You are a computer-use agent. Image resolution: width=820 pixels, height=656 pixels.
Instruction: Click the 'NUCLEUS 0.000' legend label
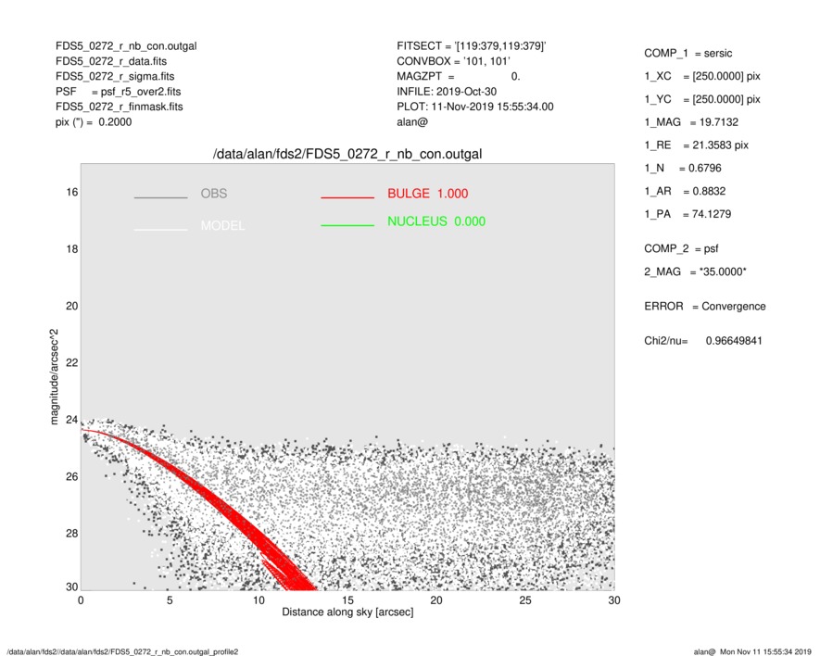436,221
